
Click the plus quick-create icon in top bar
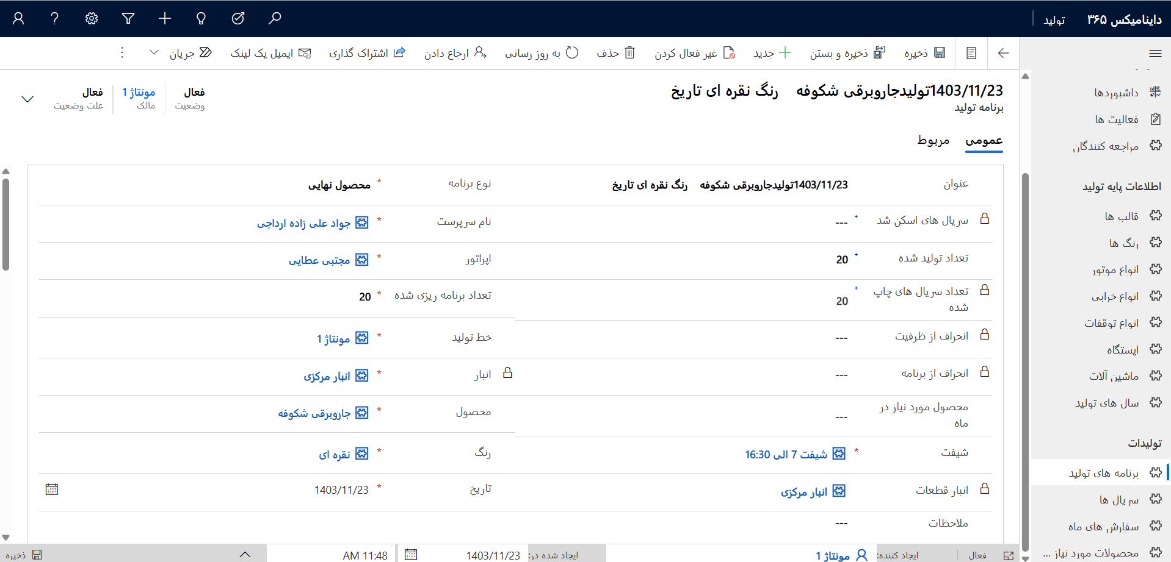click(x=165, y=18)
